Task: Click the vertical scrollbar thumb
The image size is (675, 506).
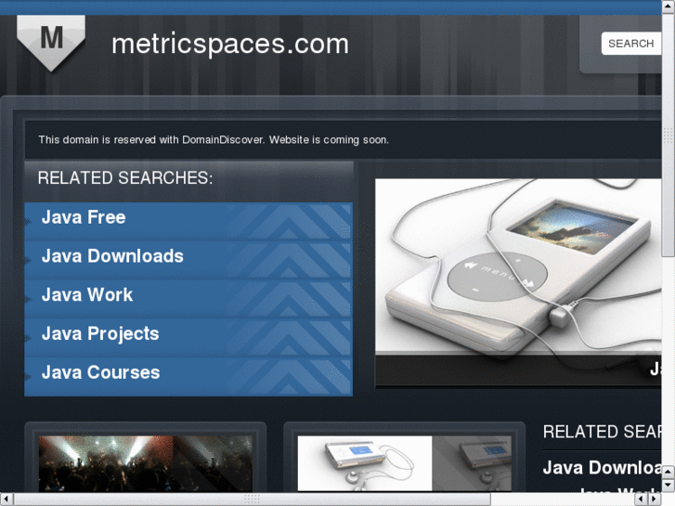Action: click(669, 135)
